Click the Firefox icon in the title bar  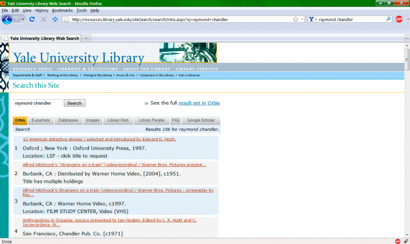[x=3, y=4]
